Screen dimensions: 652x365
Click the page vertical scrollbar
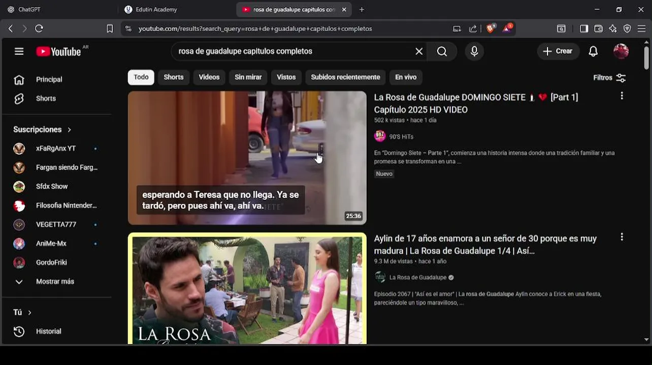tap(646, 58)
